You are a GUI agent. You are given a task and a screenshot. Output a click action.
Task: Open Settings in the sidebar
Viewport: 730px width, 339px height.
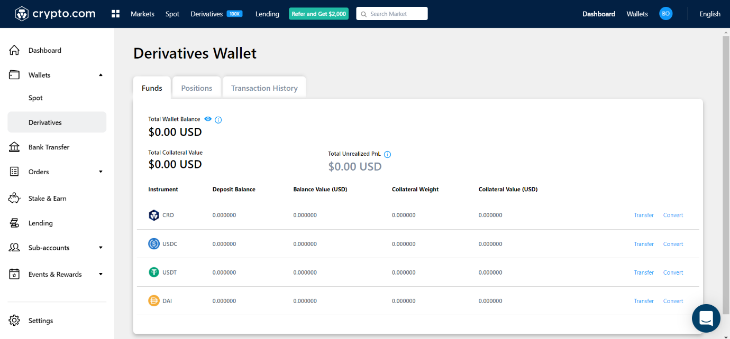pyautogui.click(x=41, y=321)
